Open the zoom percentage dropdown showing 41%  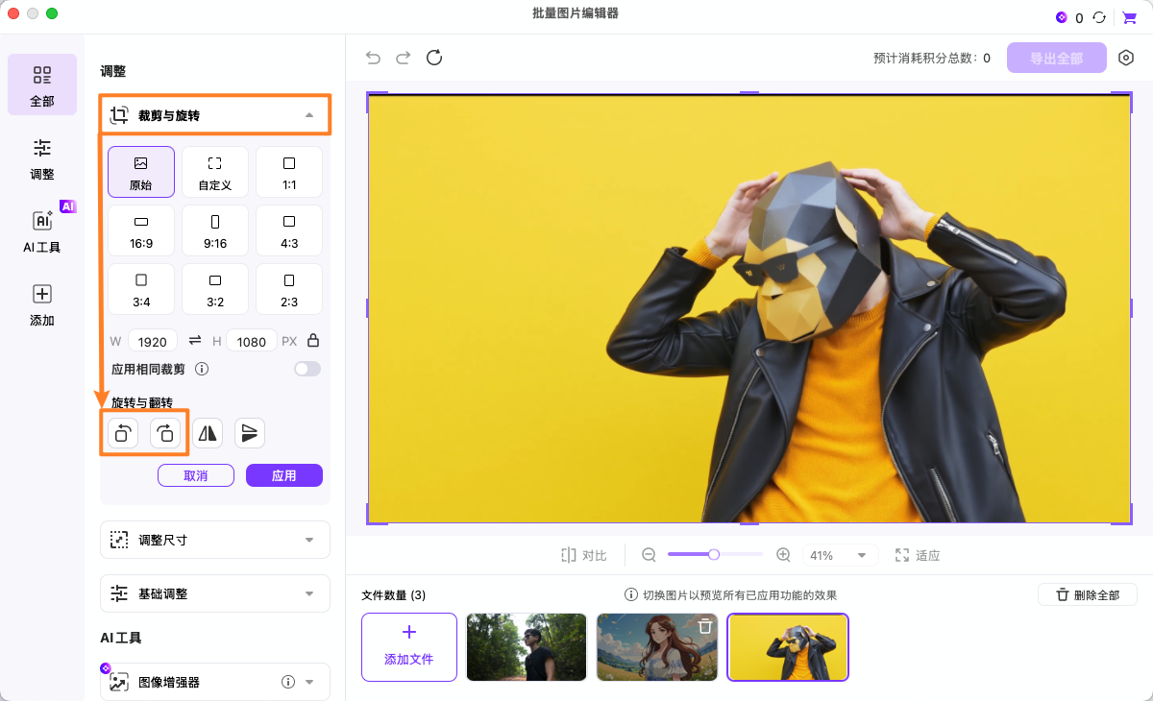tap(840, 554)
